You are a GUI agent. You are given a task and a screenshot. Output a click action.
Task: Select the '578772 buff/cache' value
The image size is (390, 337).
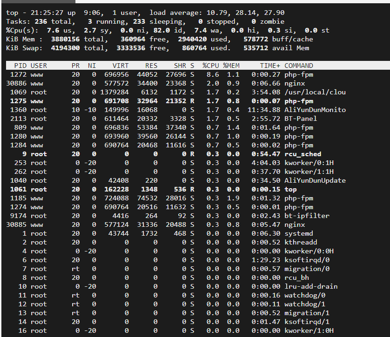click(278, 39)
